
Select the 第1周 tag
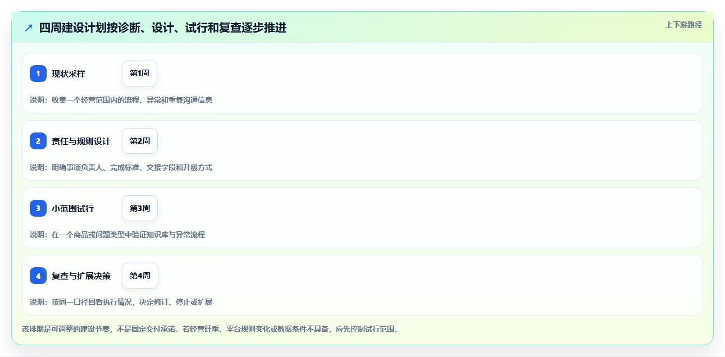click(139, 74)
